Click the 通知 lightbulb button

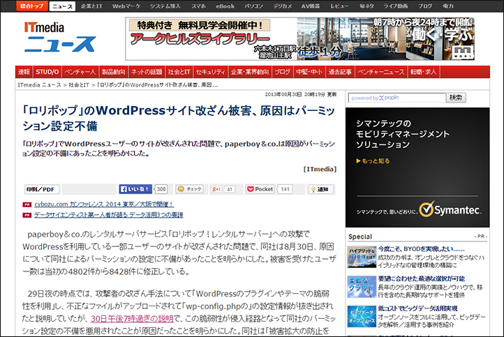pyautogui.click(x=320, y=189)
